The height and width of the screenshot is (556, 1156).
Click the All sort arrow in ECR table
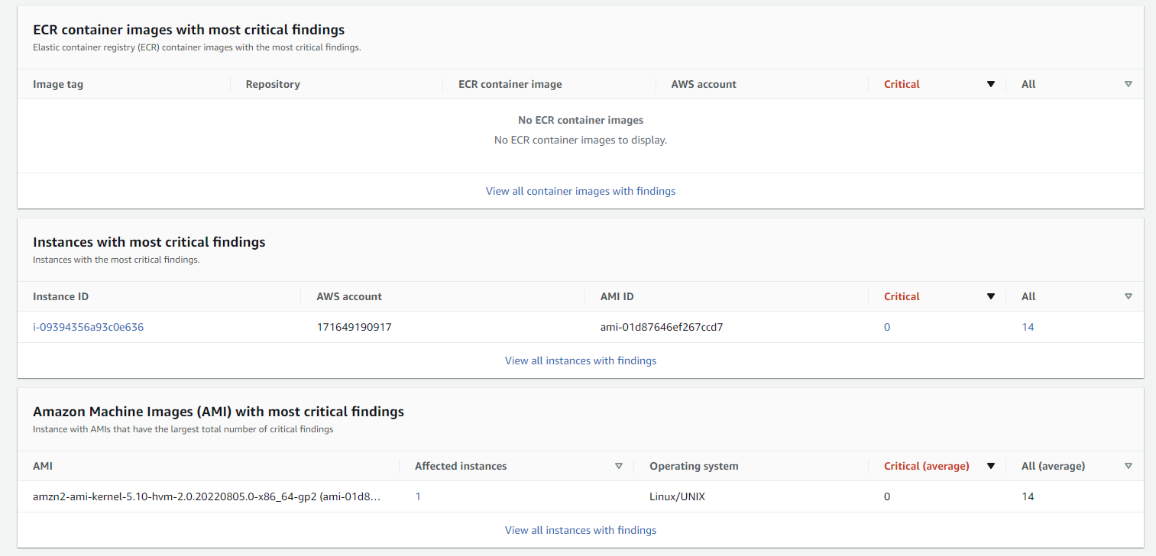(1128, 85)
